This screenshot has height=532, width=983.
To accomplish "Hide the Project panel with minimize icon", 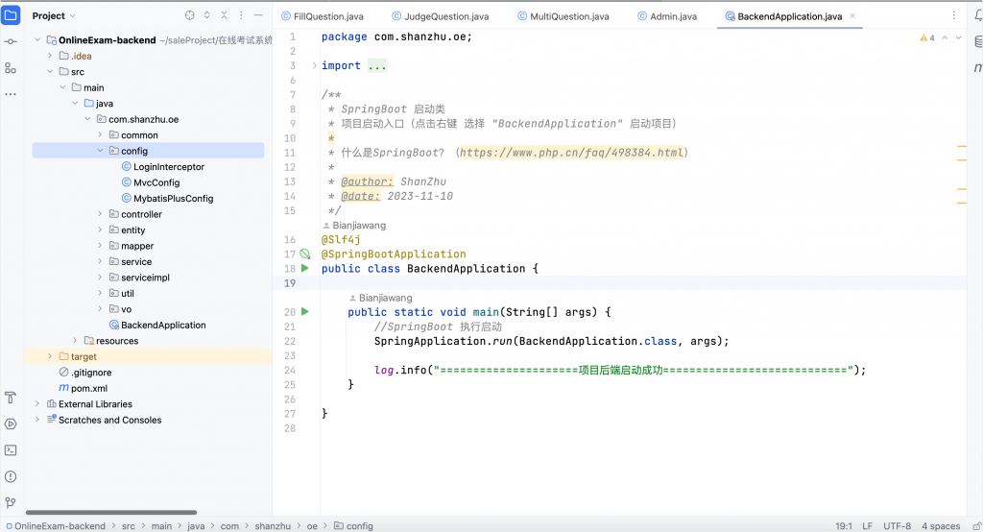I will (x=260, y=16).
